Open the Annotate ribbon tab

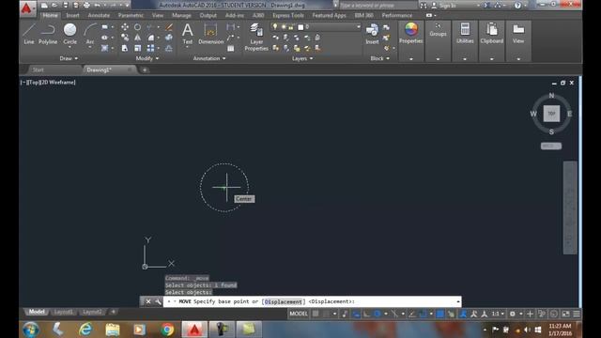click(x=99, y=15)
